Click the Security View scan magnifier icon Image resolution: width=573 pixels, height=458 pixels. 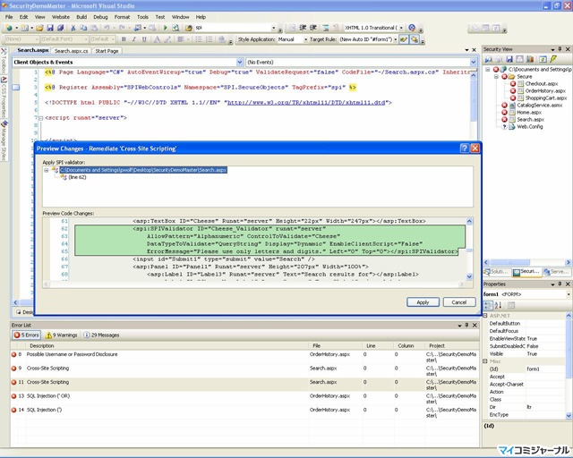point(489,59)
